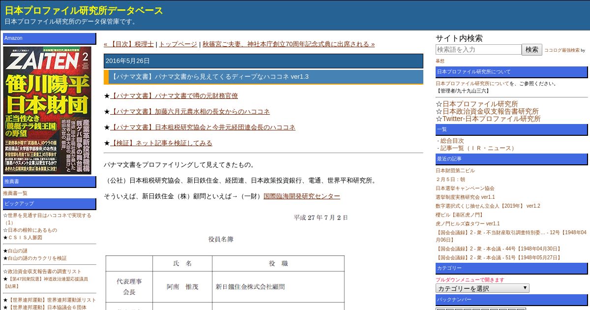This screenshot has width=590, height=310.
Task: Open recent article 櫻ビル【港区虎ノ門】
Action: click(x=459, y=215)
